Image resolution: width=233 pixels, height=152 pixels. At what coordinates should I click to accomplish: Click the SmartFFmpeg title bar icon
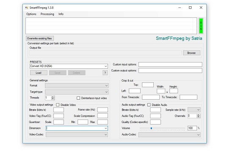click(27, 8)
